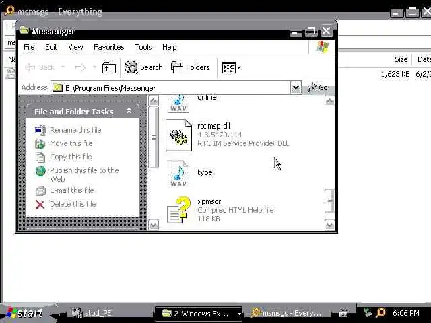Click Delete this file link

point(73,204)
